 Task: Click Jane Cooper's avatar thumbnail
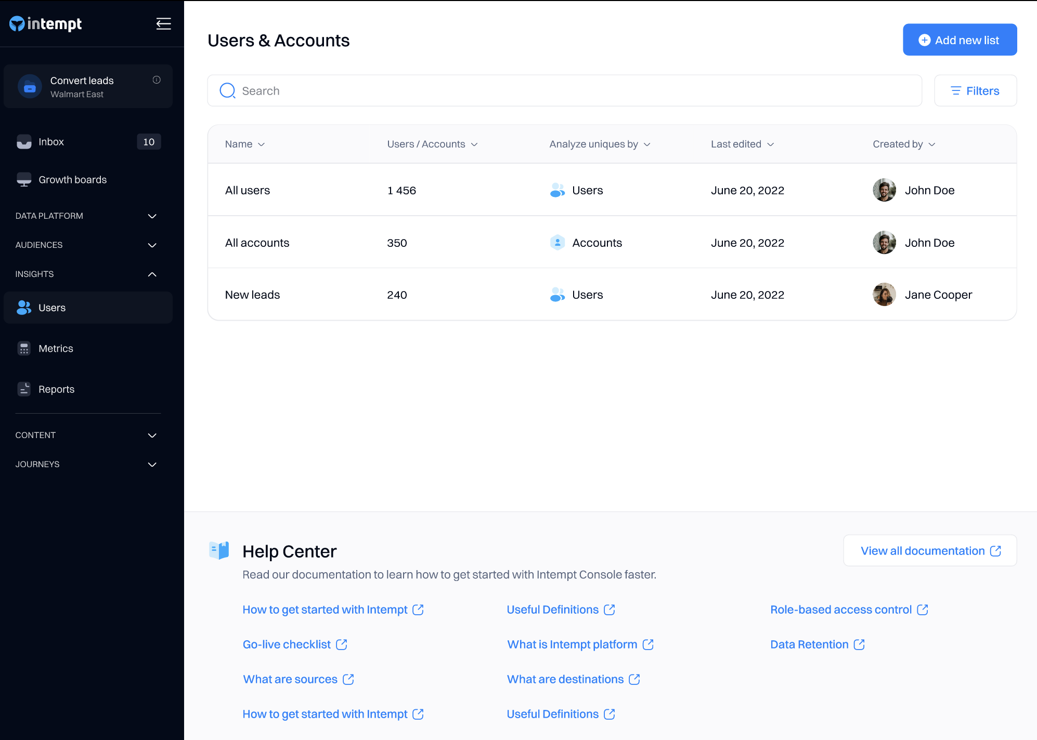884,295
